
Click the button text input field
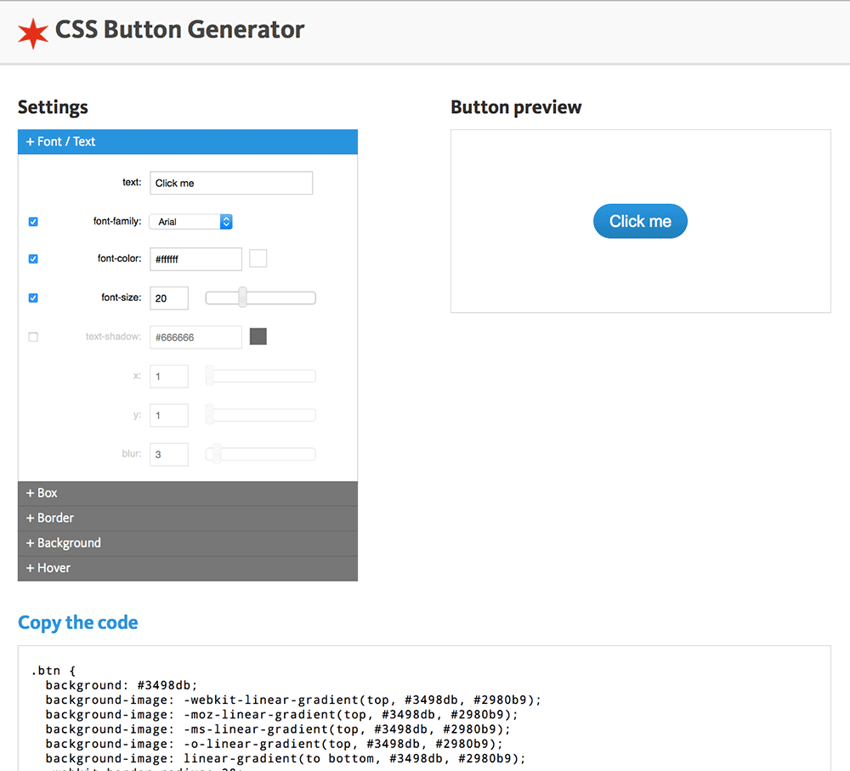231,183
